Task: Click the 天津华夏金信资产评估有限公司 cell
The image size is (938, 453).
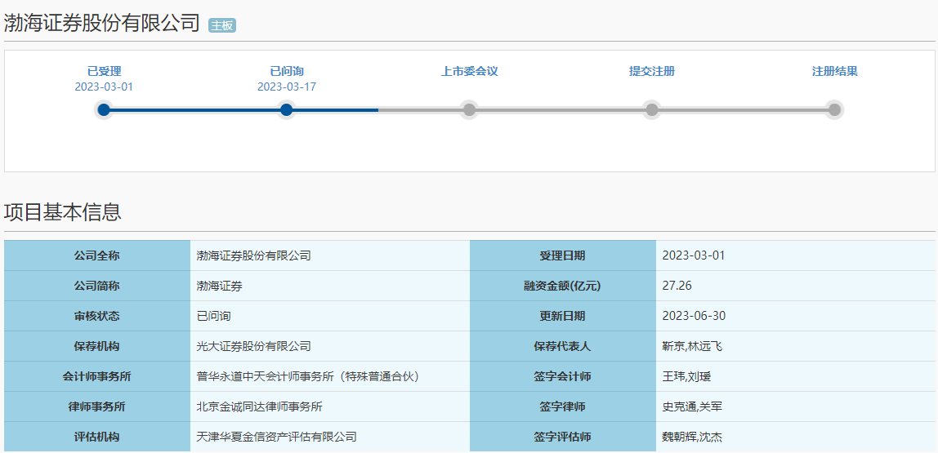Action: click(277, 437)
